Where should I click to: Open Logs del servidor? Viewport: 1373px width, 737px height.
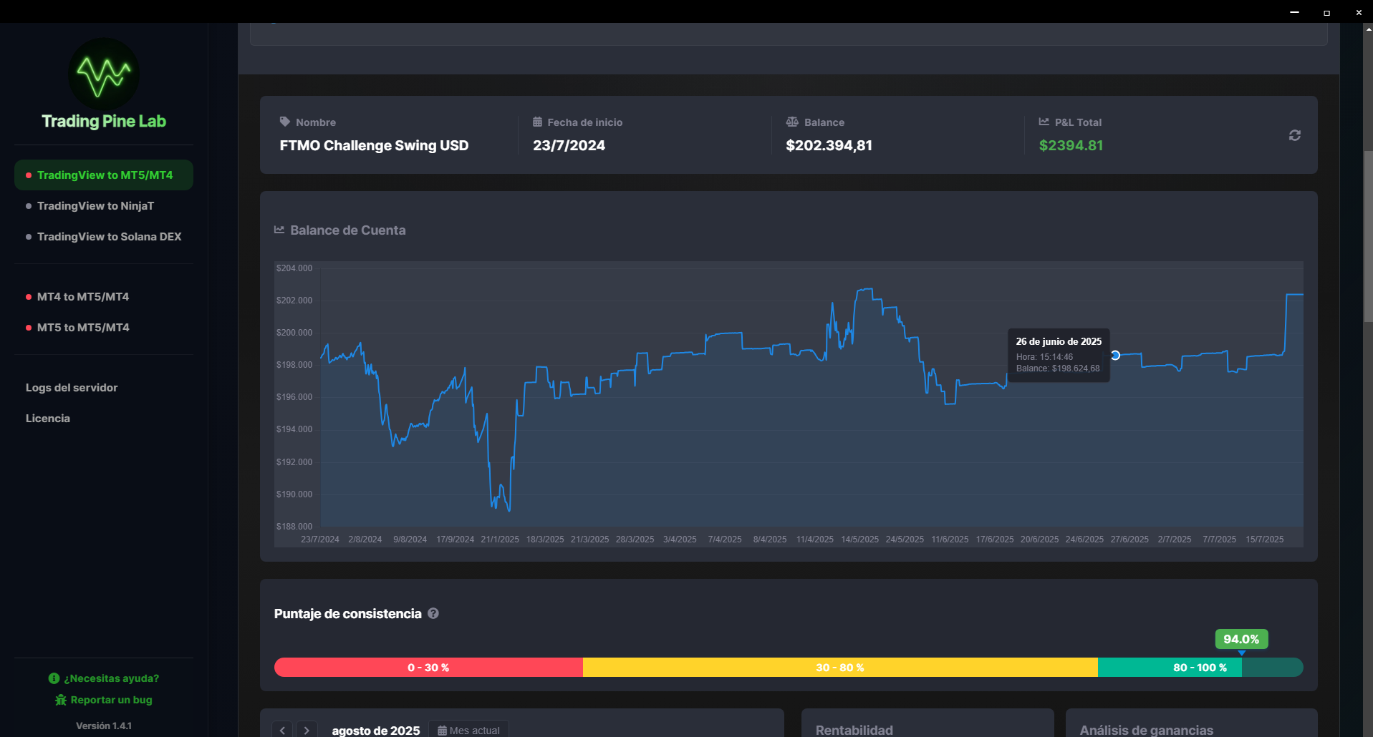[72, 388]
